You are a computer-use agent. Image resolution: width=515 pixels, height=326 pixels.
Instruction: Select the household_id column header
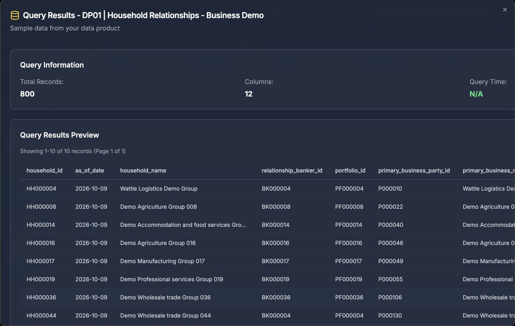pos(45,170)
